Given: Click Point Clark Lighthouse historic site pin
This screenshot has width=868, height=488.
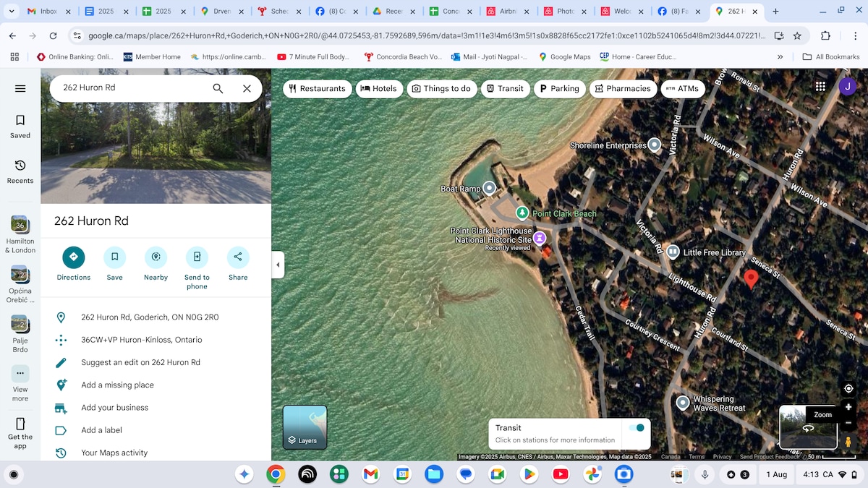Looking at the screenshot, I should 540,237.
